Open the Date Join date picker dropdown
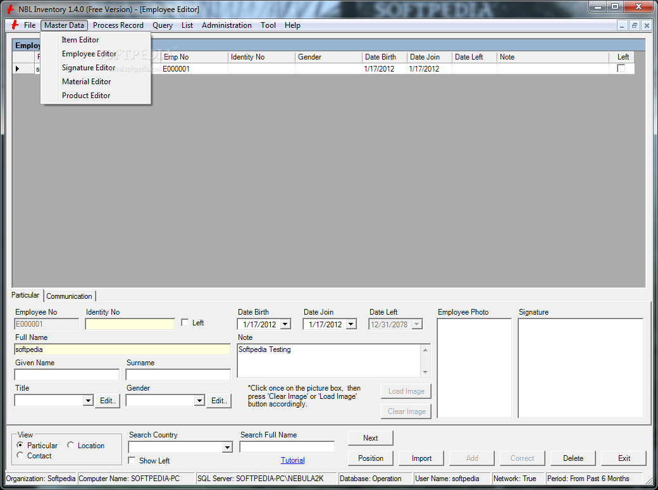The width and height of the screenshot is (658, 490). pyautogui.click(x=351, y=324)
